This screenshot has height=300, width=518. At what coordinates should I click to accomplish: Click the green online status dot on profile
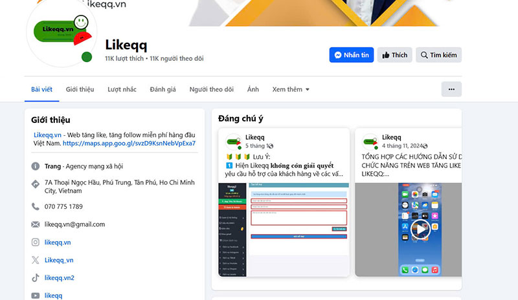coord(87,57)
